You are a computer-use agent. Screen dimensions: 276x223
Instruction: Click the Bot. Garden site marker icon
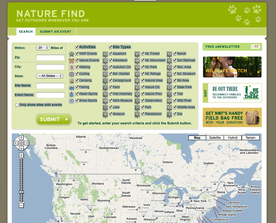pos(105,74)
